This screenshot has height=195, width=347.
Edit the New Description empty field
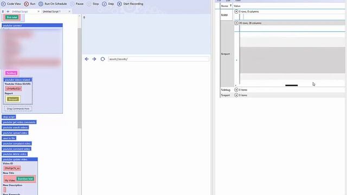5,190
